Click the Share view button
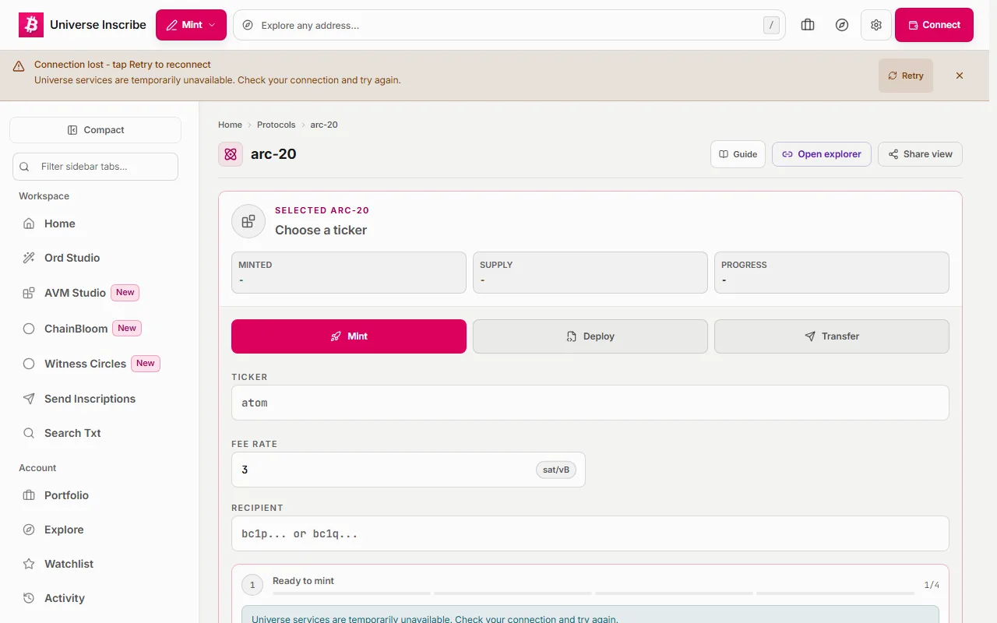 [x=920, y=154]
